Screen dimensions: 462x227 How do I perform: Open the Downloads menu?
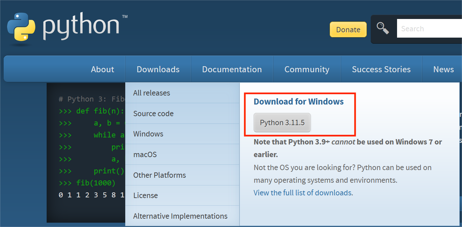tap(158, 69)
